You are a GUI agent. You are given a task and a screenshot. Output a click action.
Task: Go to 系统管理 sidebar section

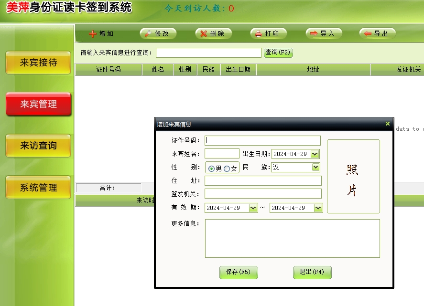[38, 188]
